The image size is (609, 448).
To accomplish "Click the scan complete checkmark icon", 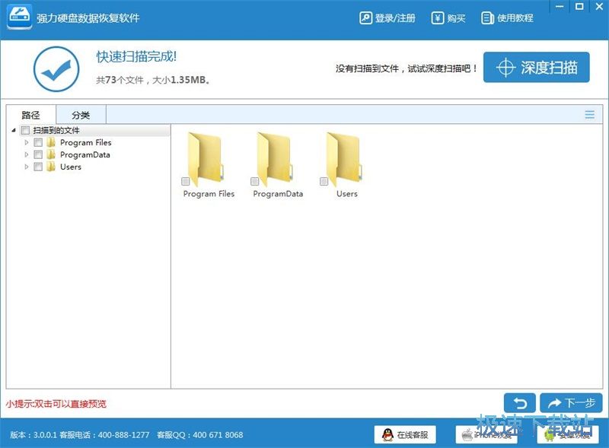I will (x=56, y=69).
